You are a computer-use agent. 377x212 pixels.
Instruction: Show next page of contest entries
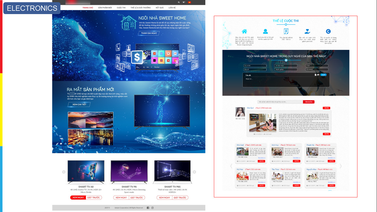click(x=341, y=166)
